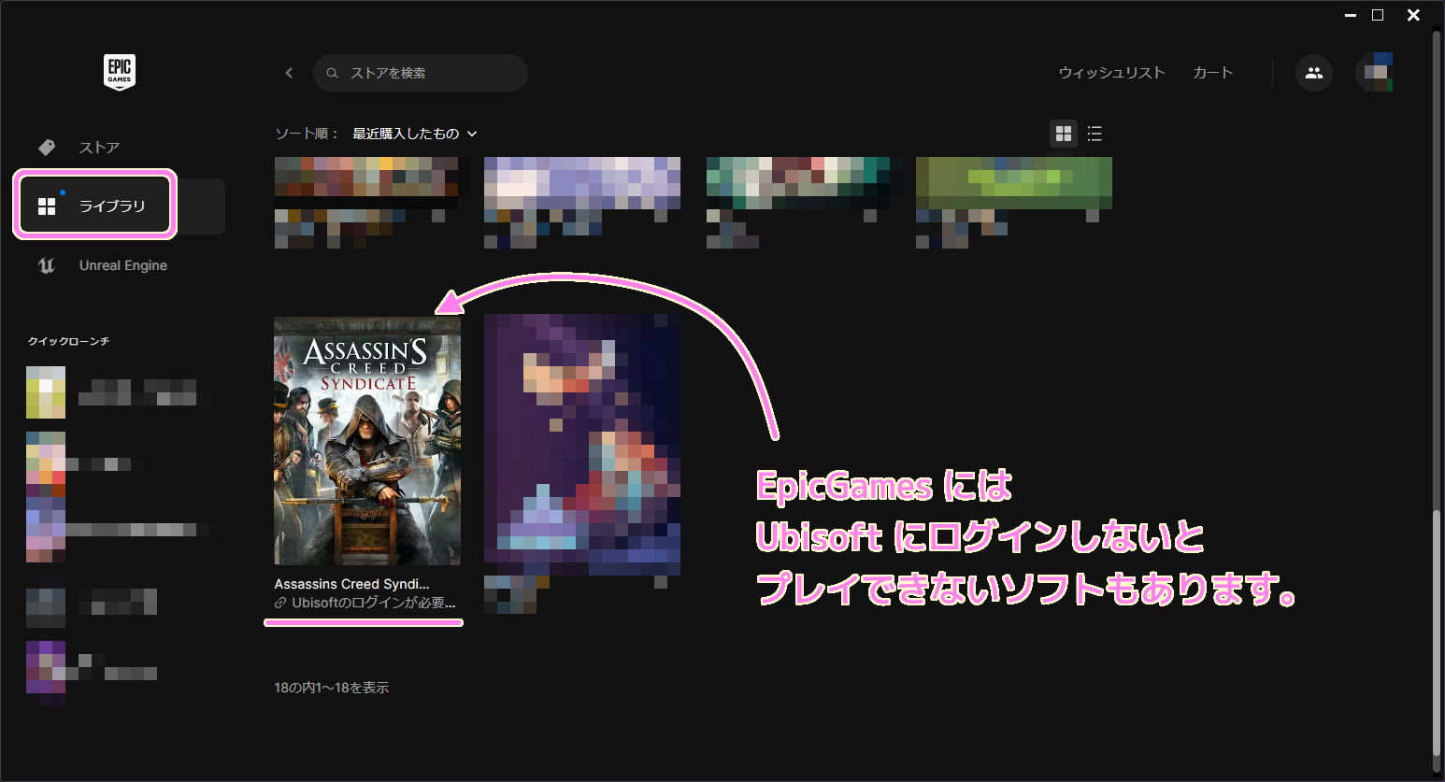The image size is (1445, 782).
Task: Toggle grid view for the library
Action: [x=1063, y=134]
